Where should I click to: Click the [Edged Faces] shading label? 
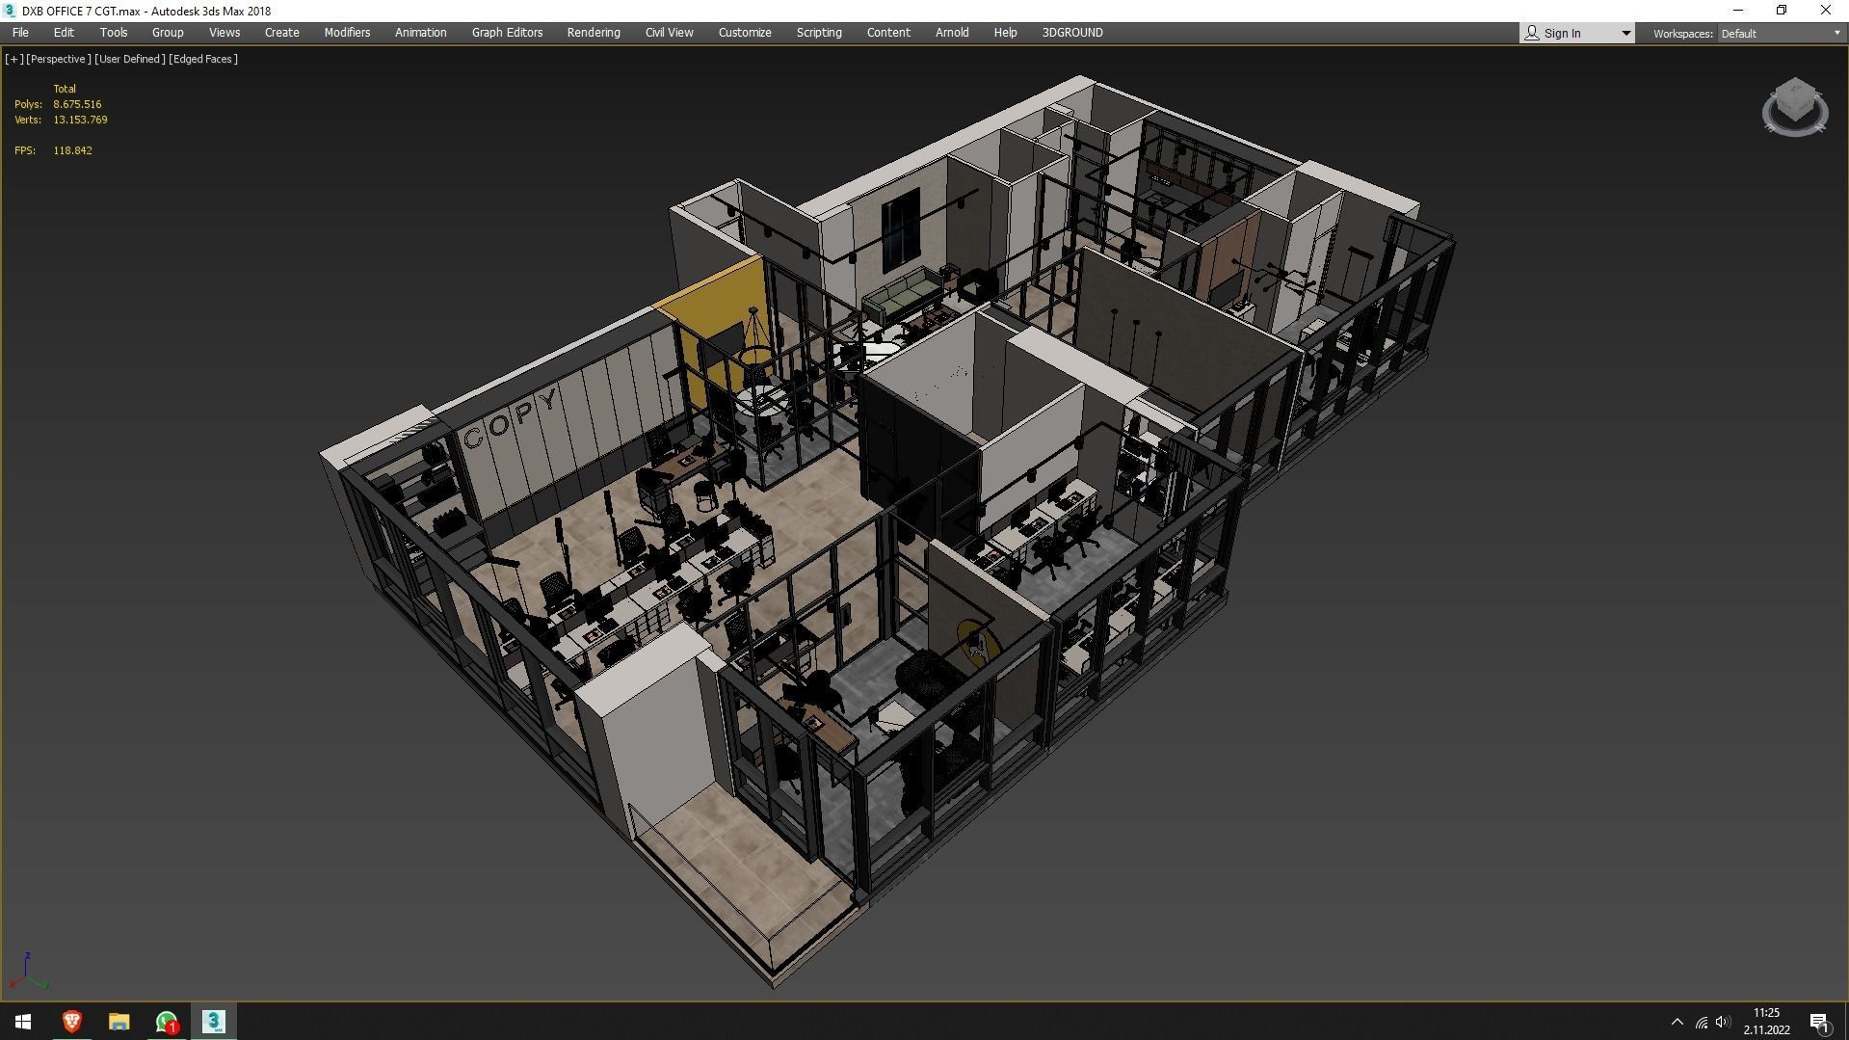tap(203, 59)
